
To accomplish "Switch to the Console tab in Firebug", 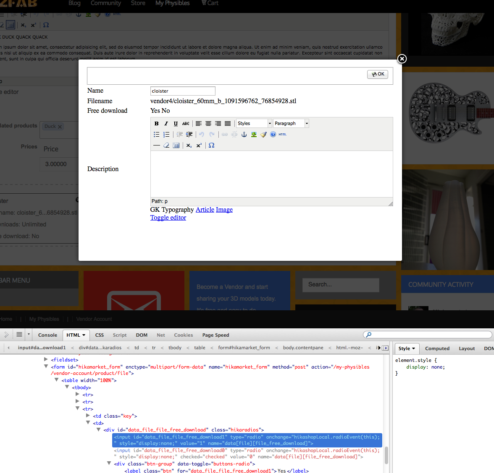I will click(x=47, y=335).
